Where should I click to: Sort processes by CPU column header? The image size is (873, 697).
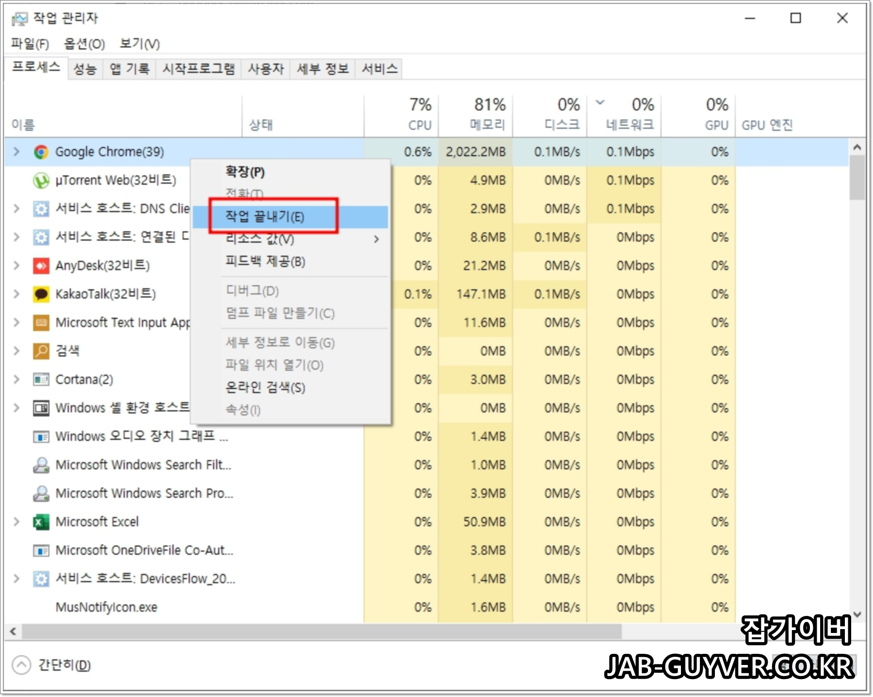coord(401,115)
